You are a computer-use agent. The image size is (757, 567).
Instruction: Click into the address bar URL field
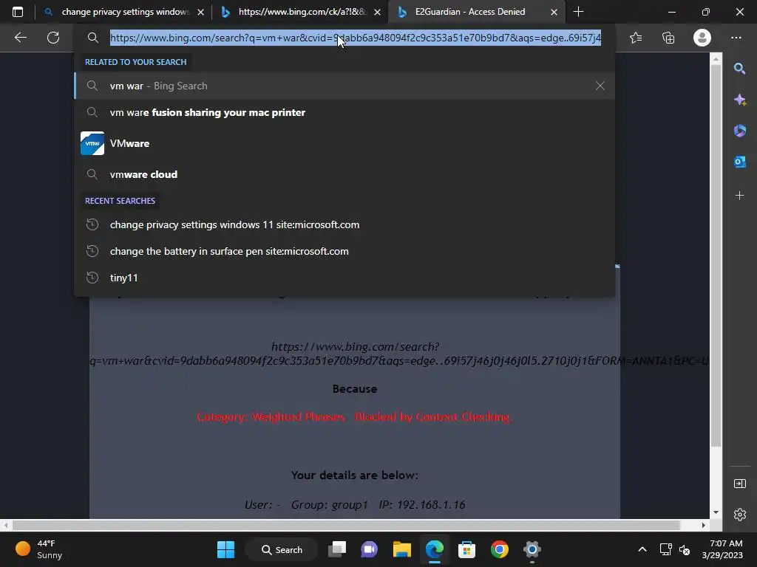pyautogui.click(x=356, y=38)
